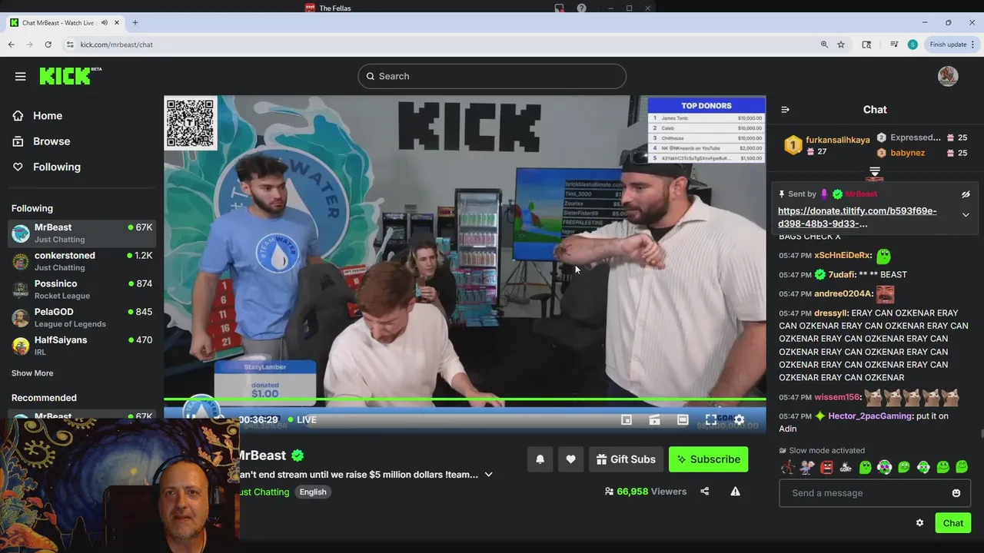This screenshot has height=553, width=984.
Task: Expand the stream title chevron
Action: coord(488,475)
